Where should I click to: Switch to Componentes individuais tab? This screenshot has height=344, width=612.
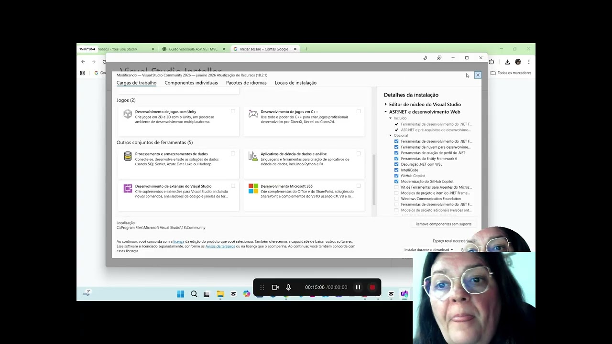click(191, 83)
